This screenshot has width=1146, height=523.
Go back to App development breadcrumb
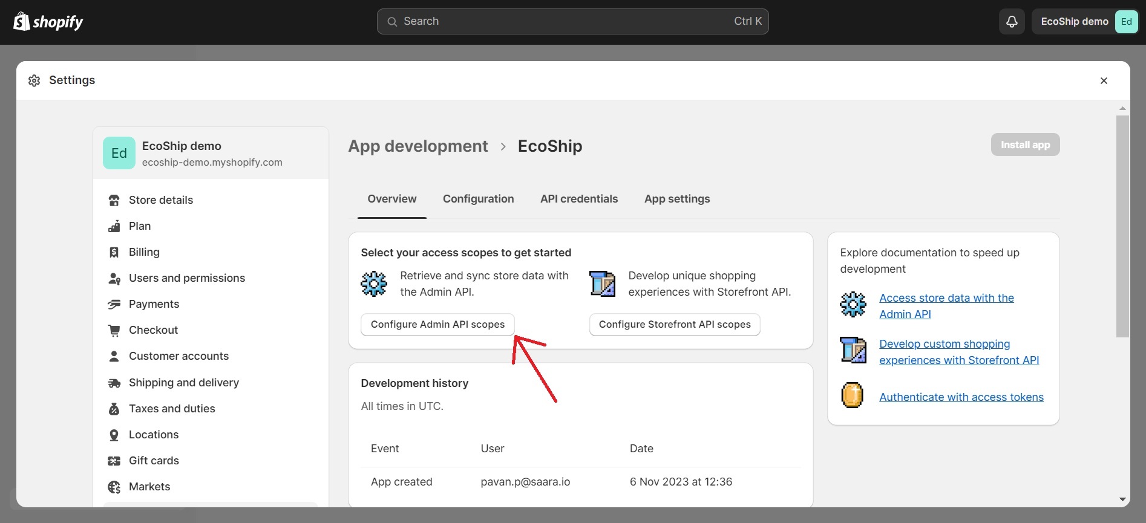[417, 146]
